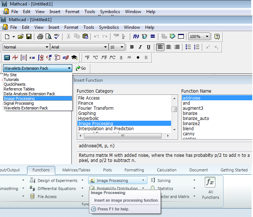Open Insert Function f(x) toolbar icon

tap(136, 36)
